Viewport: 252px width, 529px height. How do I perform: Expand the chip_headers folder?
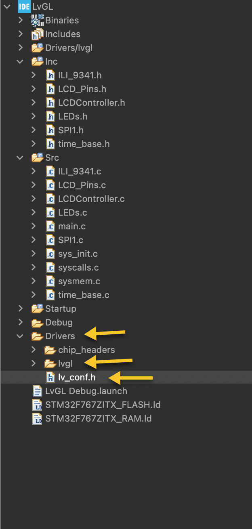click(x=33, y=350)
